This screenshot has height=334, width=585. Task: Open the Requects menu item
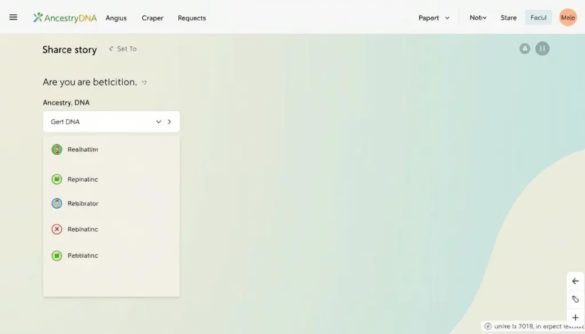[192, 18]
